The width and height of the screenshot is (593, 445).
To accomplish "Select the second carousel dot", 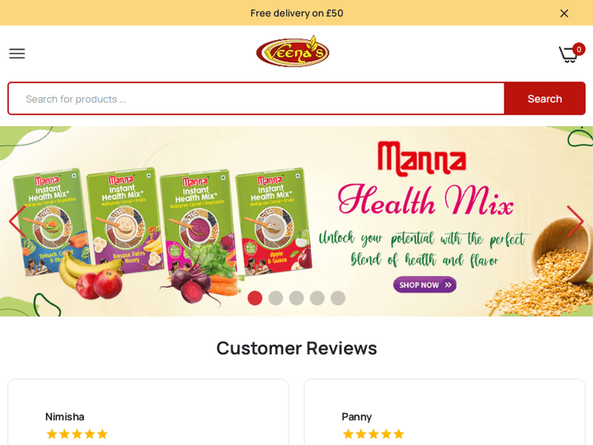I will point(276,298).
